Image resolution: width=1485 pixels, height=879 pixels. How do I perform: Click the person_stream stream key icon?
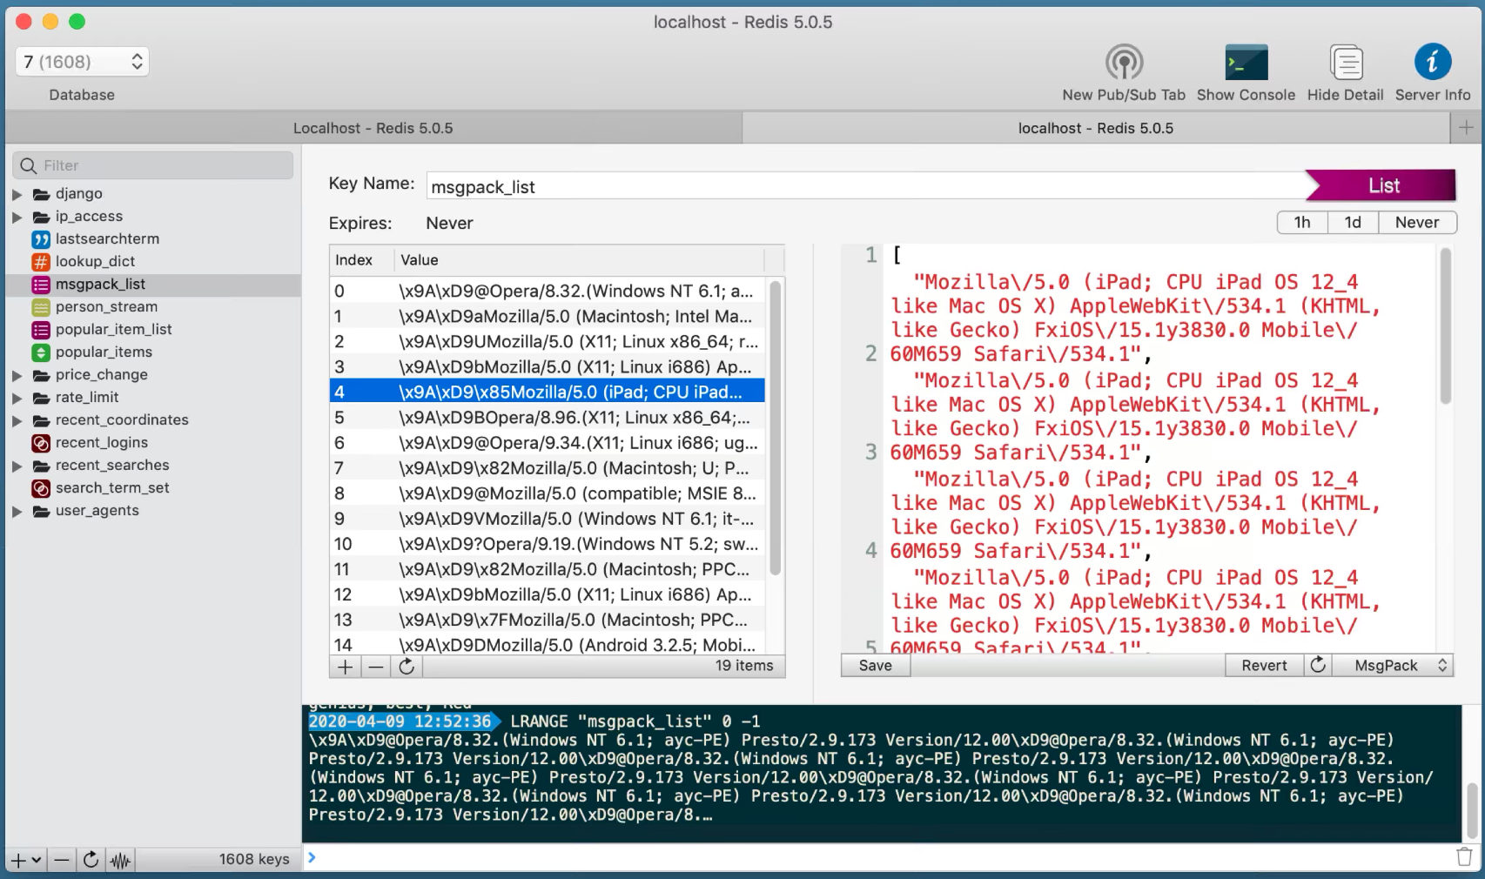pos(41,306)
